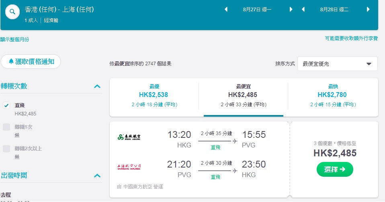
Task: Toggle the 轉機1次 checkbox
Action: (6, 127)
